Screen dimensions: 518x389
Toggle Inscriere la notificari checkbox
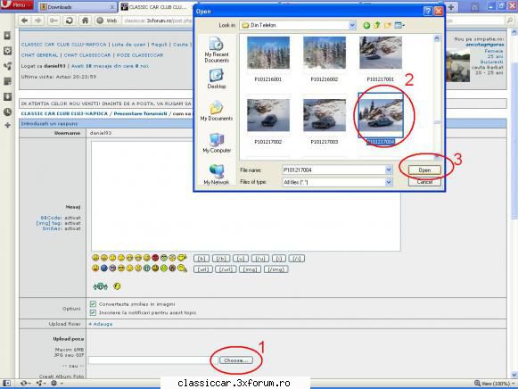[x=93, y=312]
